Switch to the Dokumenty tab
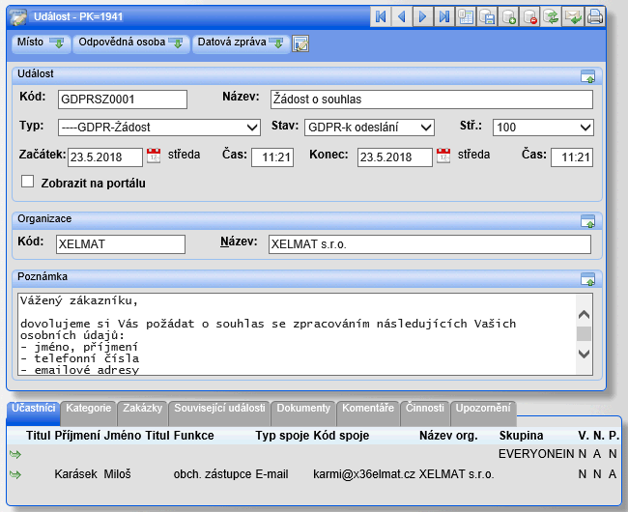This screenshot has height=512, width=628. (303, 409)
